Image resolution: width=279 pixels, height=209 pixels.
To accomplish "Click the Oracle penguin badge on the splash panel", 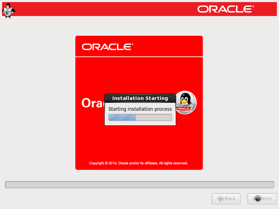I will click(186, 102).
